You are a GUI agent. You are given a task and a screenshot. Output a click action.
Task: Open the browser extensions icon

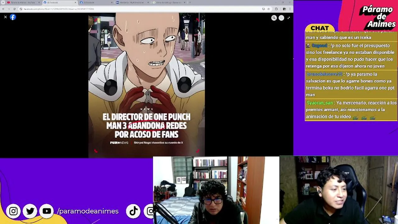pyautogui.click(x=276, y=9)
